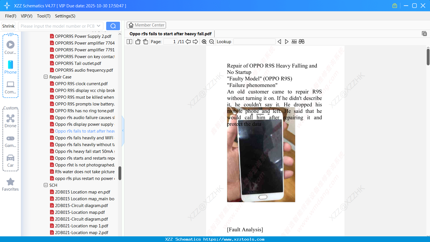Open the Course section in sidebar

10,47
